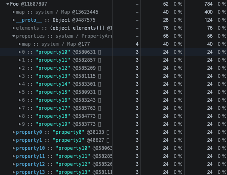Viewport: 227px width, 175px height.
Task: Collapse the Foo @11607807 object node
Action: (8, 4)
